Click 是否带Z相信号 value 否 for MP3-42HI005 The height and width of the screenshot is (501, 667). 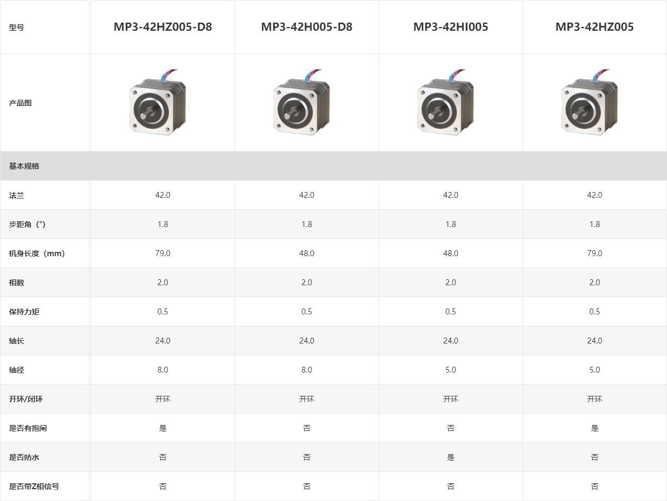coord(451,486)
